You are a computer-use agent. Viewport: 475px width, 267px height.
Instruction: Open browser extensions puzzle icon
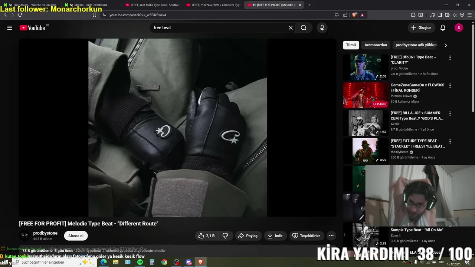[x=413, y=15]
